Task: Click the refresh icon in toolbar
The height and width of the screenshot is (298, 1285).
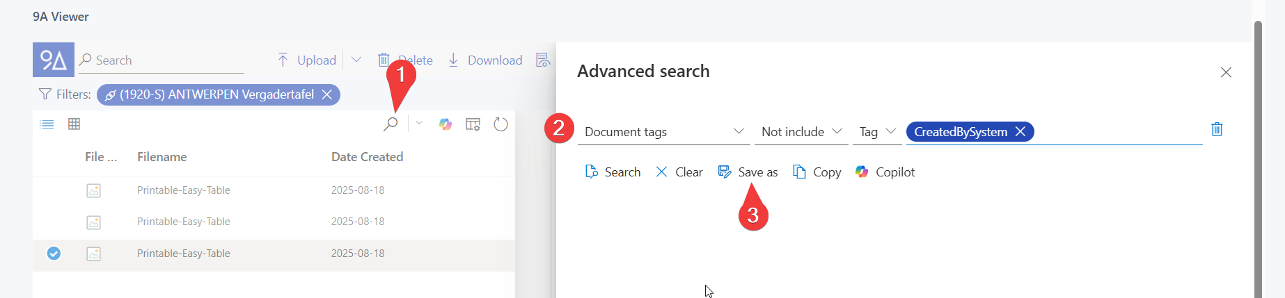Action: (500, 124)
